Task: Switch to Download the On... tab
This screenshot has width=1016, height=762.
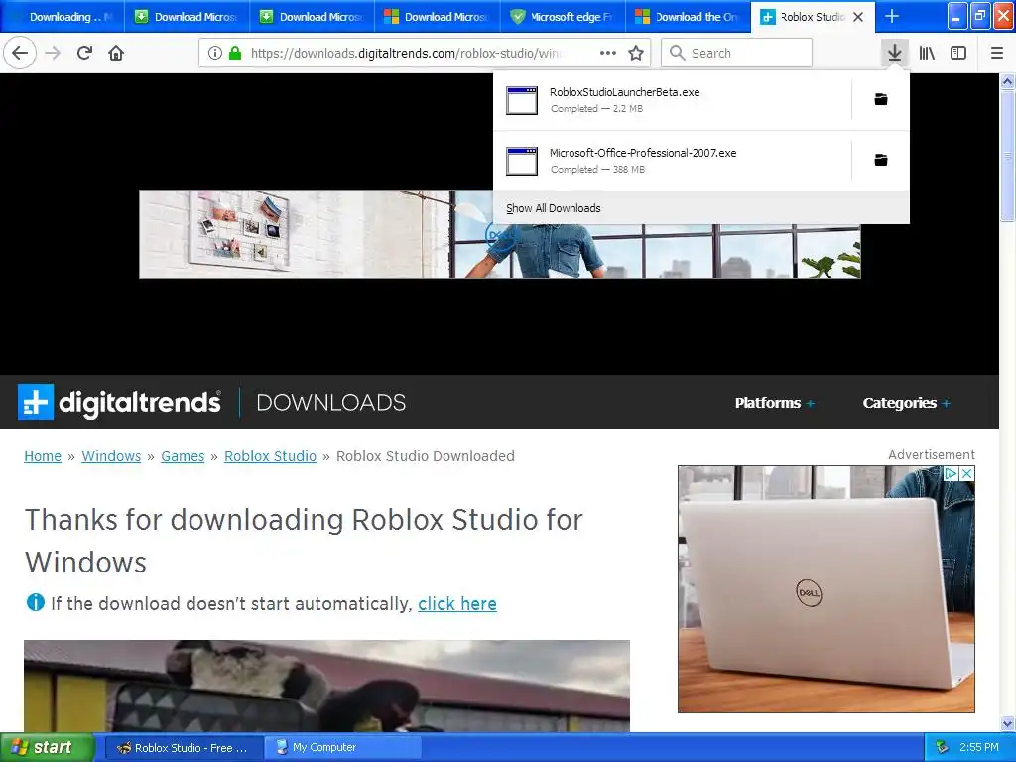Action: pyautogui.click(x=688, y=17)
